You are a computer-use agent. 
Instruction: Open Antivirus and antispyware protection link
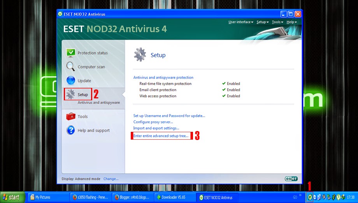tap(163, 77)
